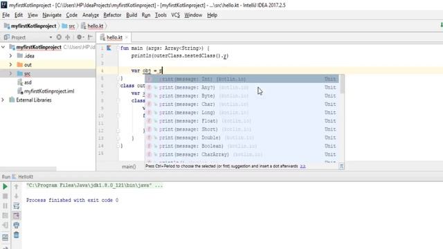This screenshot has height=249, width=443.
Task: Click the gray stop process square
Action: click(x=5, y=196)
